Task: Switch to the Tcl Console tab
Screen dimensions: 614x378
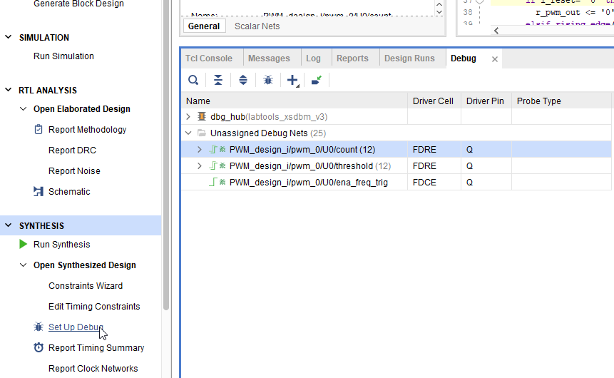Action: pyautogui.click(x=209, y=58)
